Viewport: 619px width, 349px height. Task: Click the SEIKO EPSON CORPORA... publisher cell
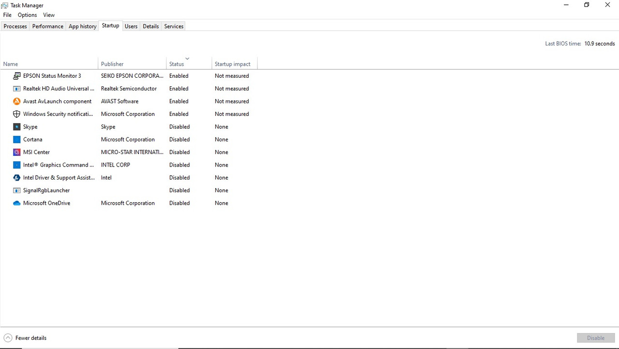132,76
